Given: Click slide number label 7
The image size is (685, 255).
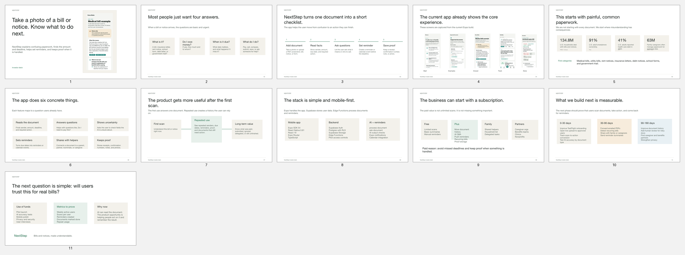Looking at the screenshot, I should (x=207, y=165).
